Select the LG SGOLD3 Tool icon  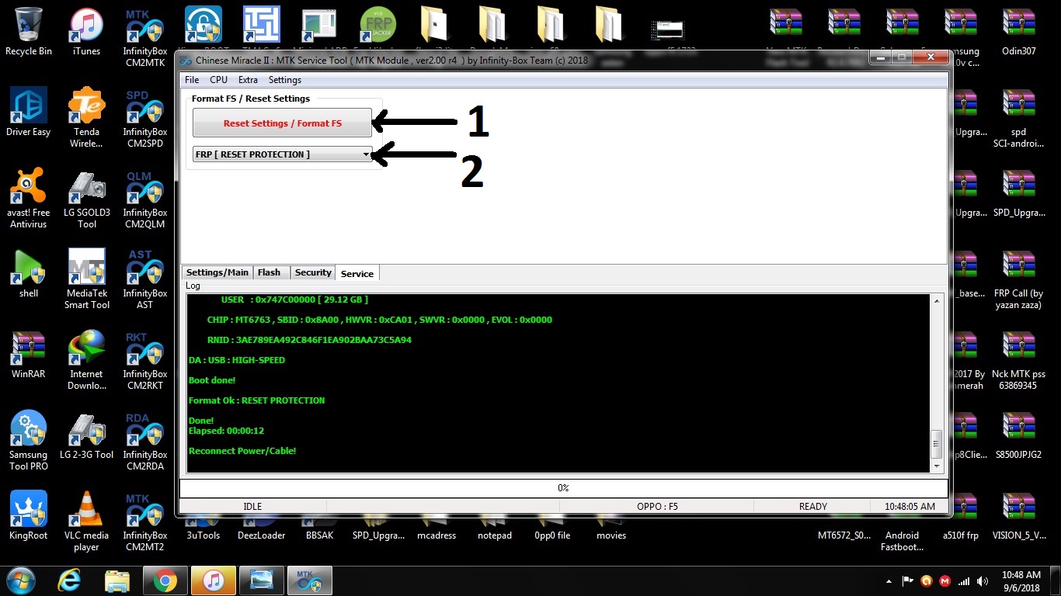pos(86,199)
